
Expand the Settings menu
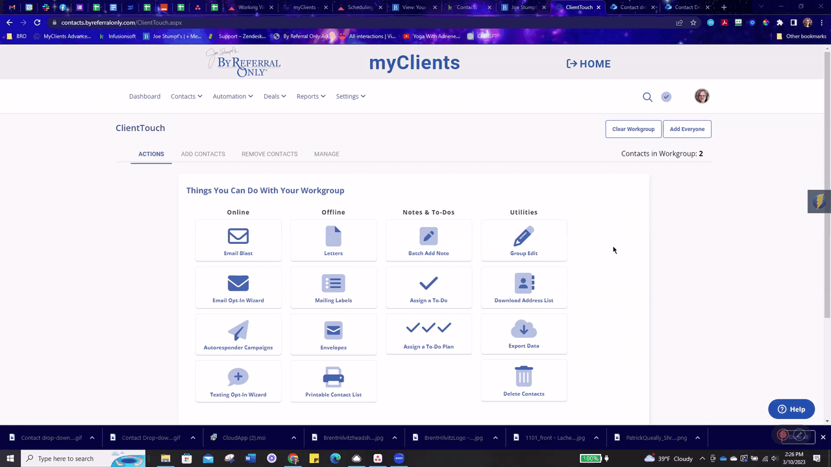pos(351,96)
